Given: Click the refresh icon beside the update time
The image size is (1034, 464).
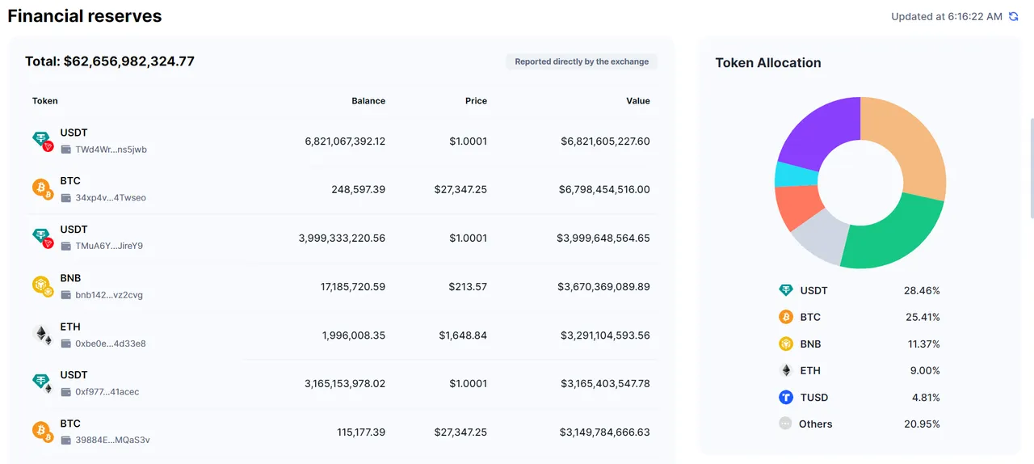Looking at the screenshot, I should pyautogui.click(x=1014, y=16).
